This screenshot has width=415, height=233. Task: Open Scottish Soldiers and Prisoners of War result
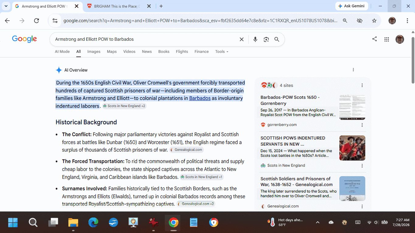pyautogui.click(x=296, y=182)
